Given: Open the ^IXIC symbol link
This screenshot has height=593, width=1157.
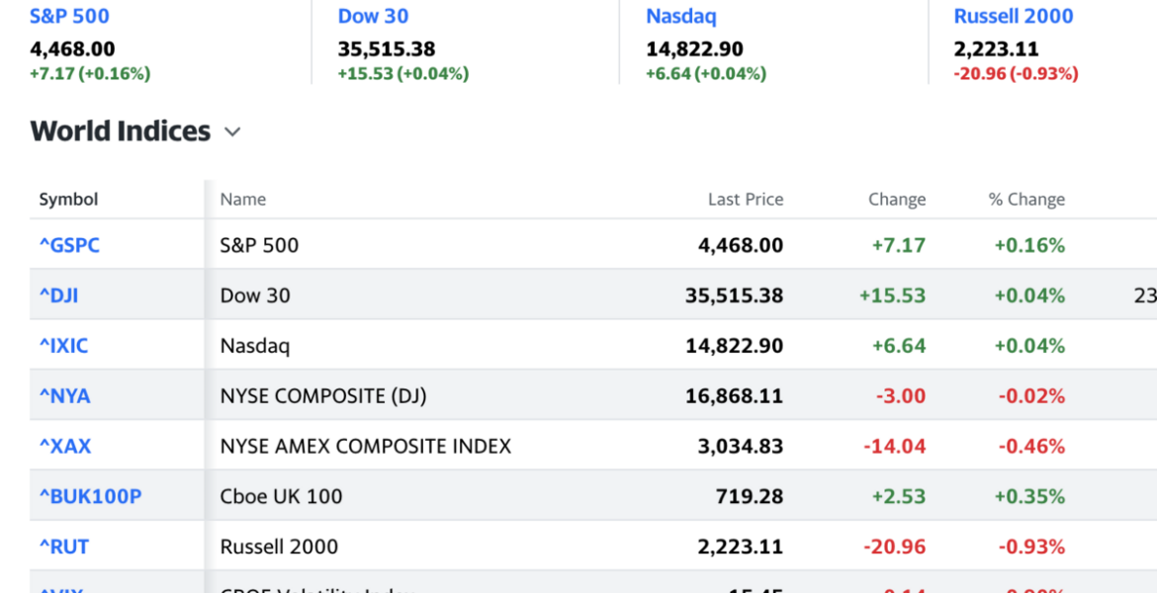Looking at the screenshot, I should (x=63, y=346).
